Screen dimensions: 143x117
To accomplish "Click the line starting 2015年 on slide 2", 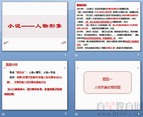I will pyautogui.click(x=108, y=15).
